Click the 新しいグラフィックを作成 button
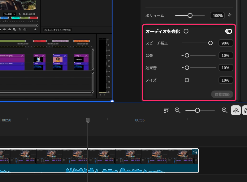The height and width of the screenshot is (182, 247). point(58,30)
